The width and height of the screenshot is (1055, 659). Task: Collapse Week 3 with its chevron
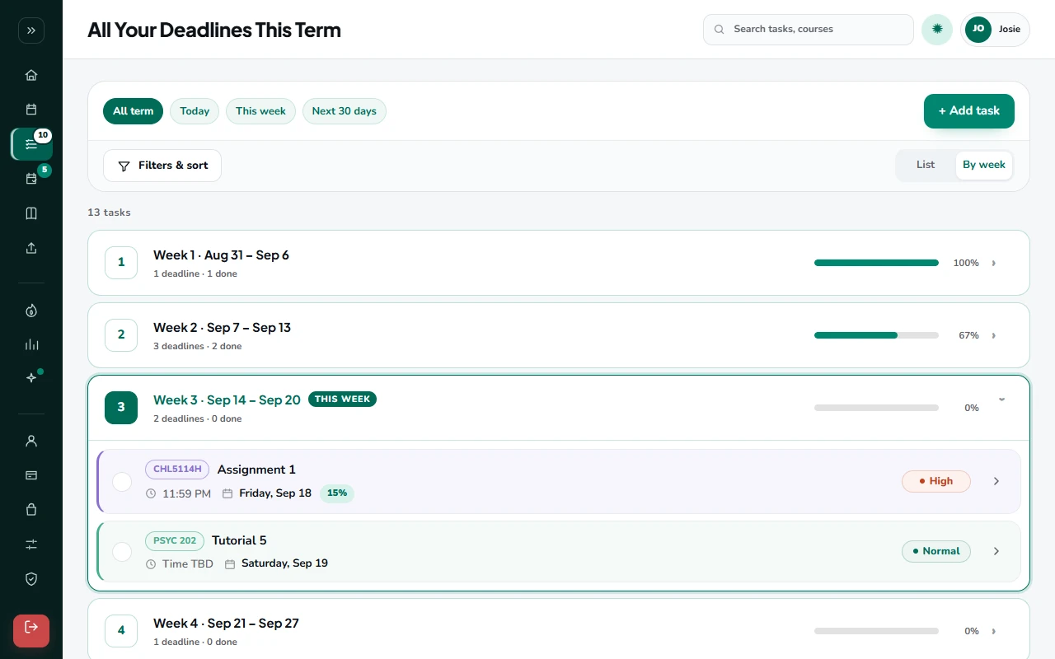tap(1001, 400)
